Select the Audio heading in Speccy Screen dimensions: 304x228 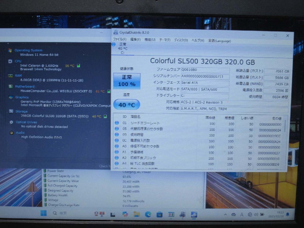coord(20,133)
